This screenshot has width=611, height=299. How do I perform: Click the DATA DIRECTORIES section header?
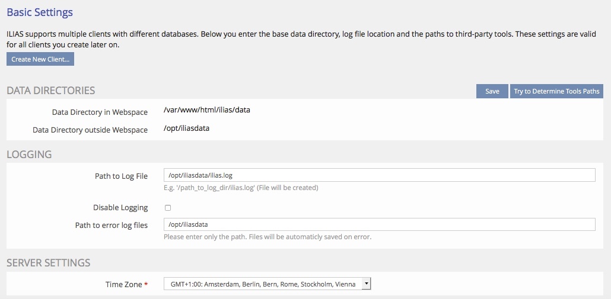[51, 91]
